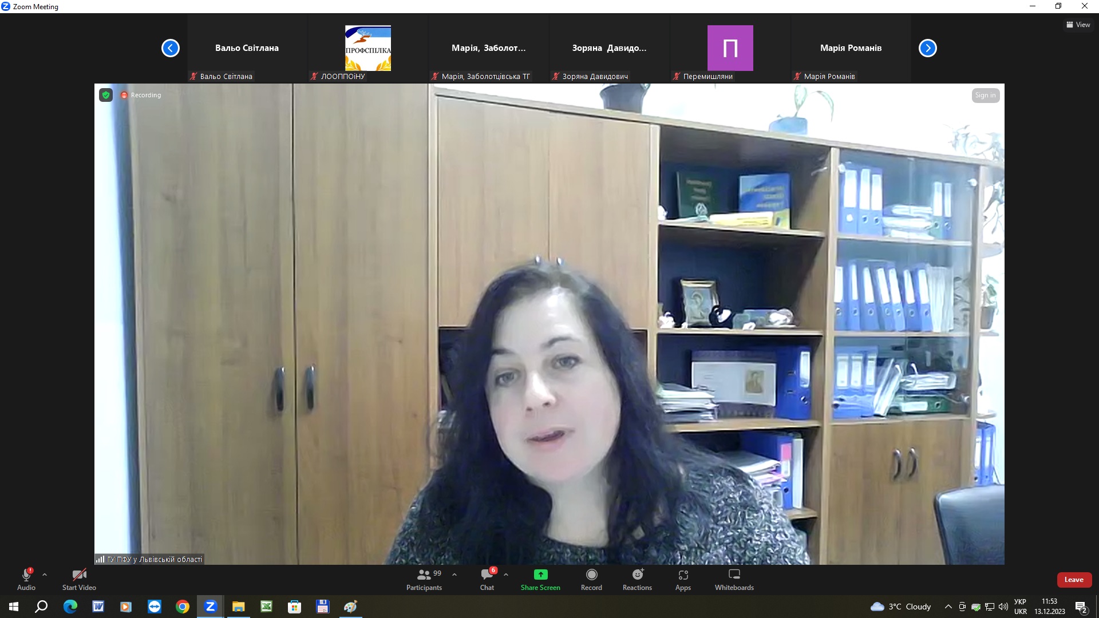Click the Sign in button
Screen dimensions: 1099x618
[985, 96]
